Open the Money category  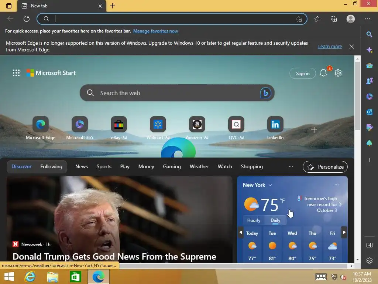click(146, 167)
